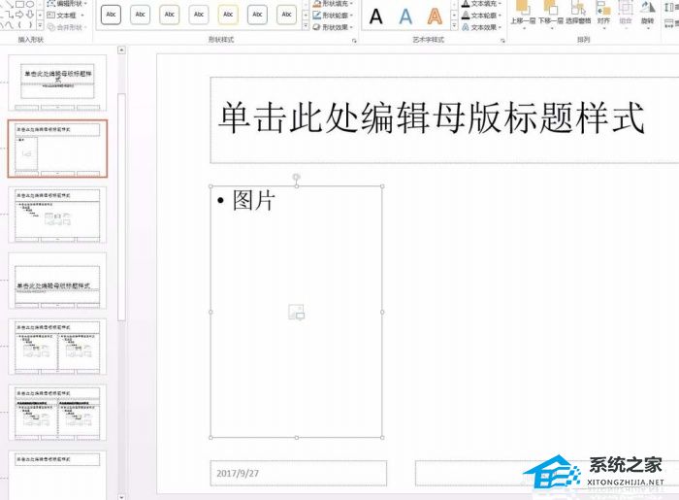The height and width of the screenshot is (500, 679).
Task: Apply the black WordArt style A
Action: tap(376, 16)
